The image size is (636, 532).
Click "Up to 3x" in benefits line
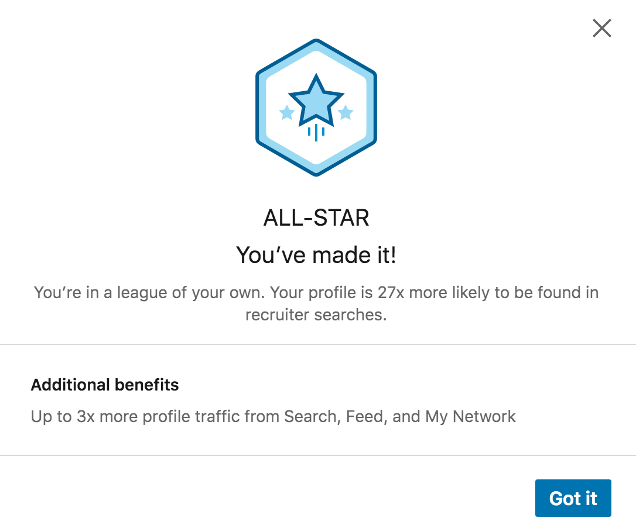coord(63,417)
